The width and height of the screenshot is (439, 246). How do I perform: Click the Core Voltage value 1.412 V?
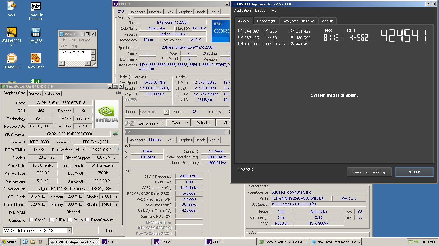(195, 40)
